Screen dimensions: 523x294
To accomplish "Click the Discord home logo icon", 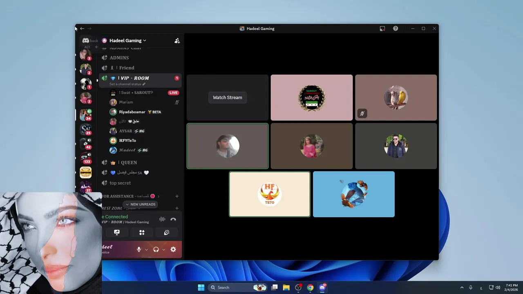I will [x=85, y=40].
